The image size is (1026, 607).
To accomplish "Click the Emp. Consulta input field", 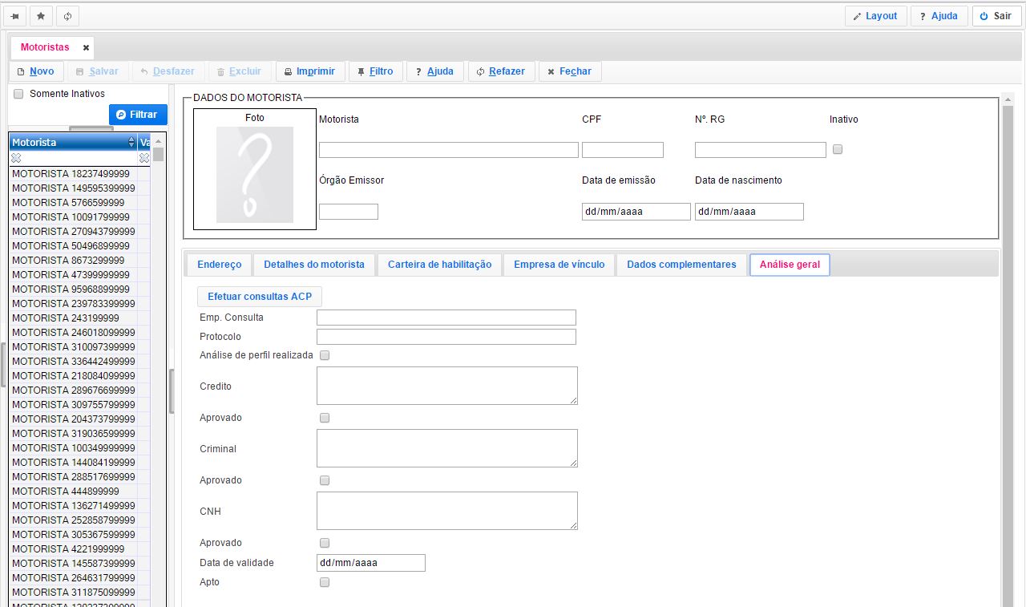I will [x=446, y=318].
